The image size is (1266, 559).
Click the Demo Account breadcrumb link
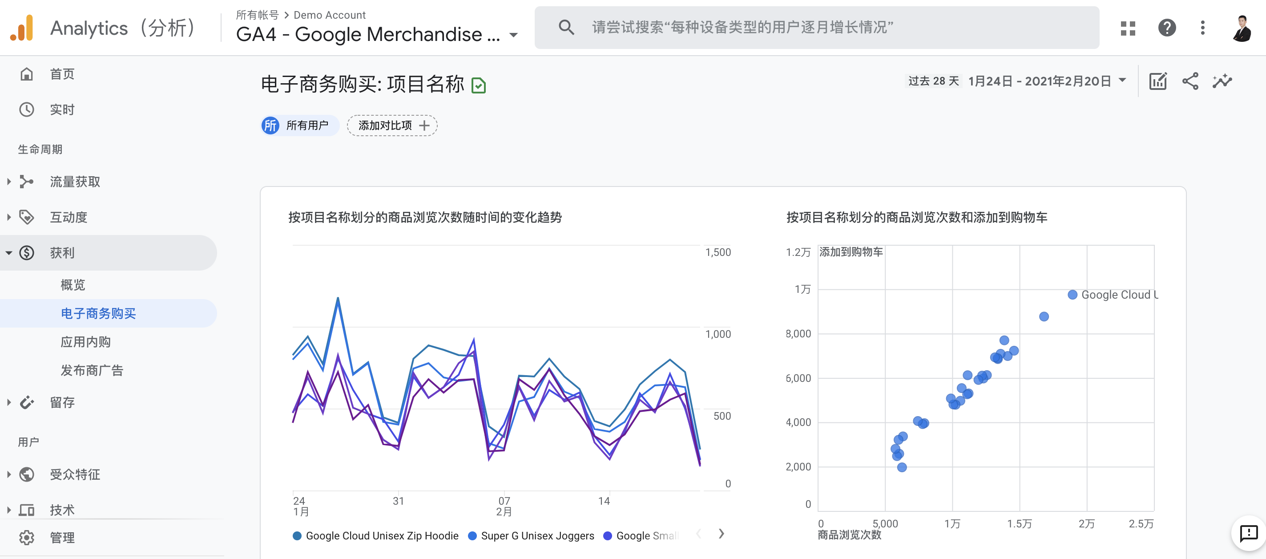pos(329,15)
